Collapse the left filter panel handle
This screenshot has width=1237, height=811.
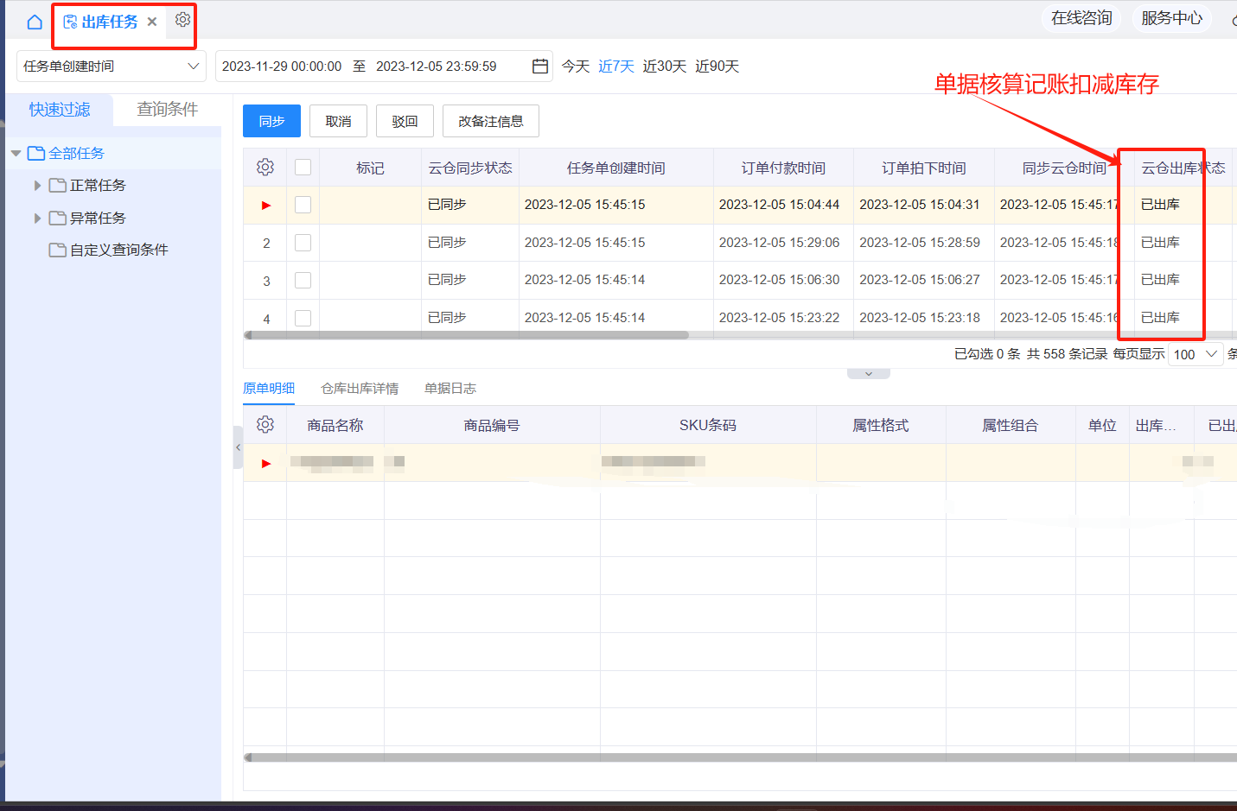point(238,447)
